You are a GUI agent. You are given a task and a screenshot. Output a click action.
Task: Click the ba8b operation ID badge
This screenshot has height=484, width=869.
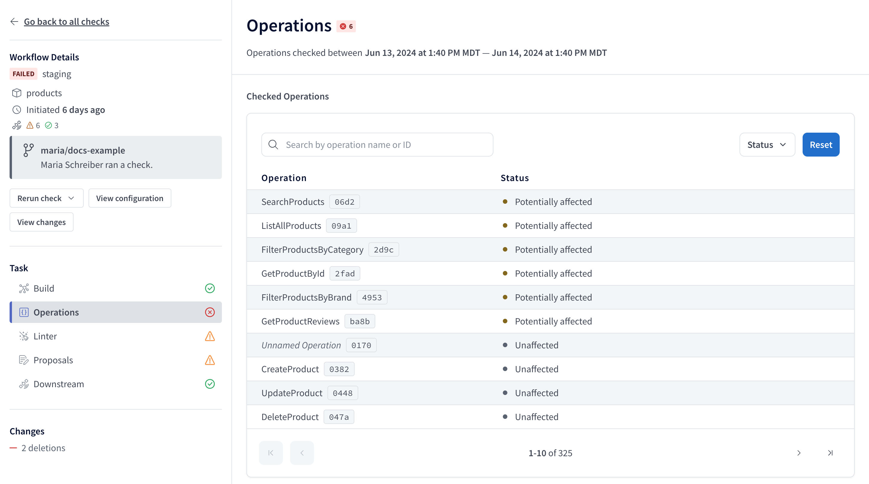tap(360, 321)
